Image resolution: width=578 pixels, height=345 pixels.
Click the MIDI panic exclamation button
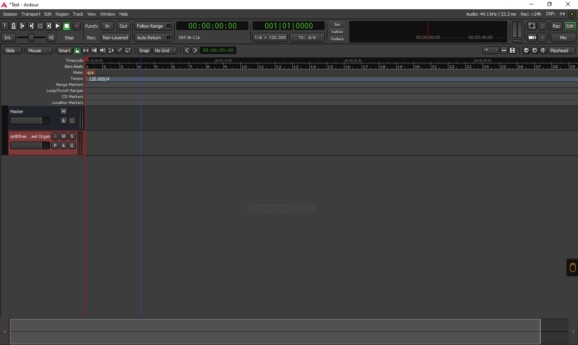tap(5, 26)
